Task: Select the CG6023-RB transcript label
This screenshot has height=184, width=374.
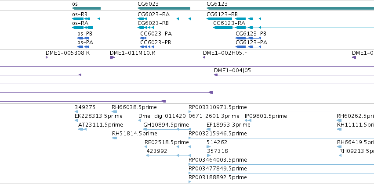Action: 153,23
